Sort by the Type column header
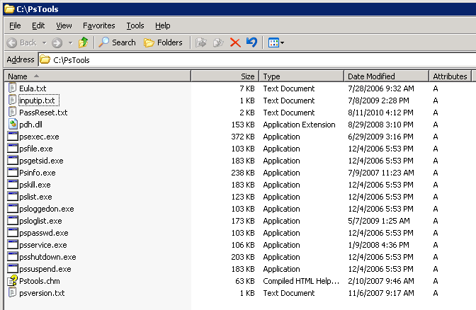476x310 pixels. coord(302,76)
